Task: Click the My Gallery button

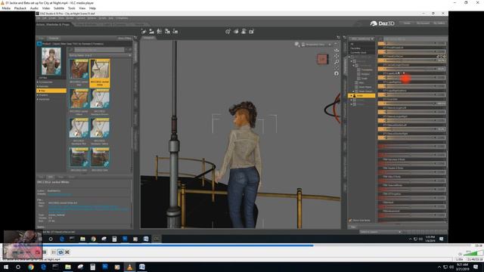Action: pos(439,23)
